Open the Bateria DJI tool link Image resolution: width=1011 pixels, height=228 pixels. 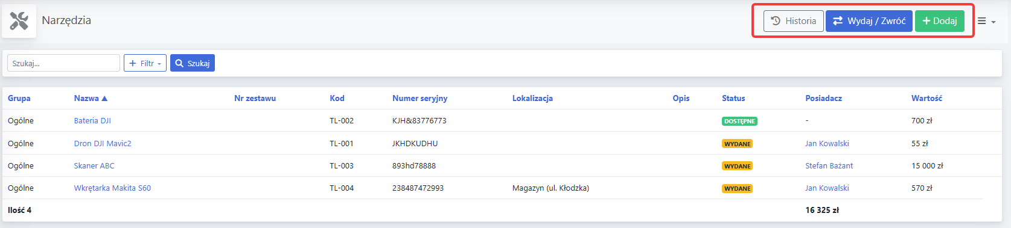pos(92,121)
